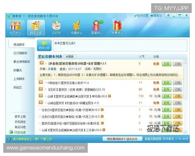The image size is (195, 156).
Task: Click the script list scrollbar up arrow
Action: 185,61
